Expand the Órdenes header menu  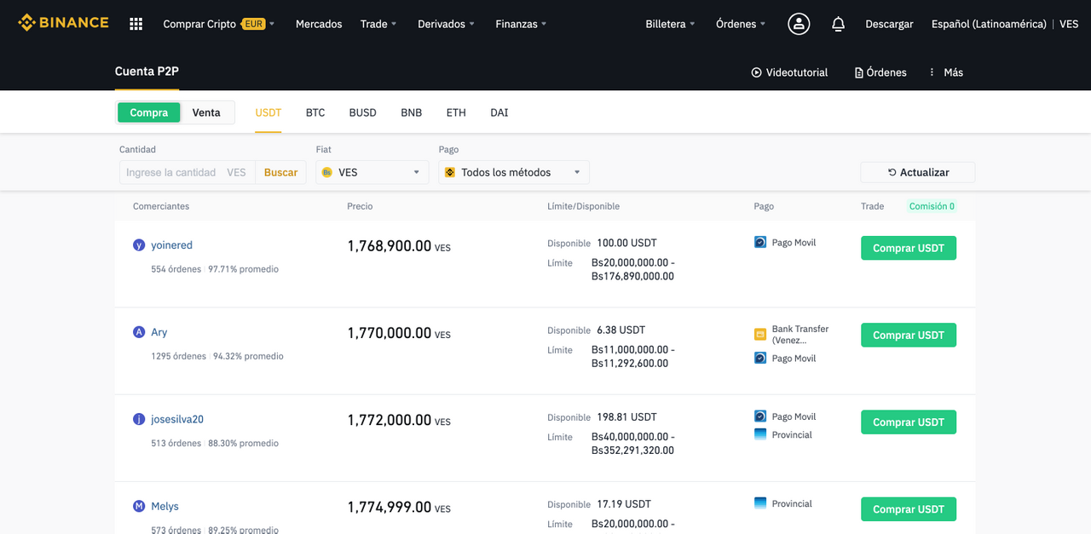point(741,24)
